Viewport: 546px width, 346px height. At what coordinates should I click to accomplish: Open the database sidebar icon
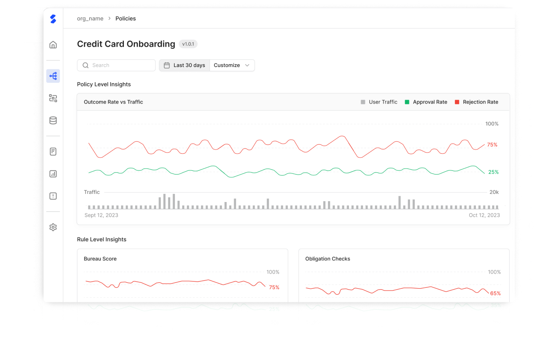[53, 121]
